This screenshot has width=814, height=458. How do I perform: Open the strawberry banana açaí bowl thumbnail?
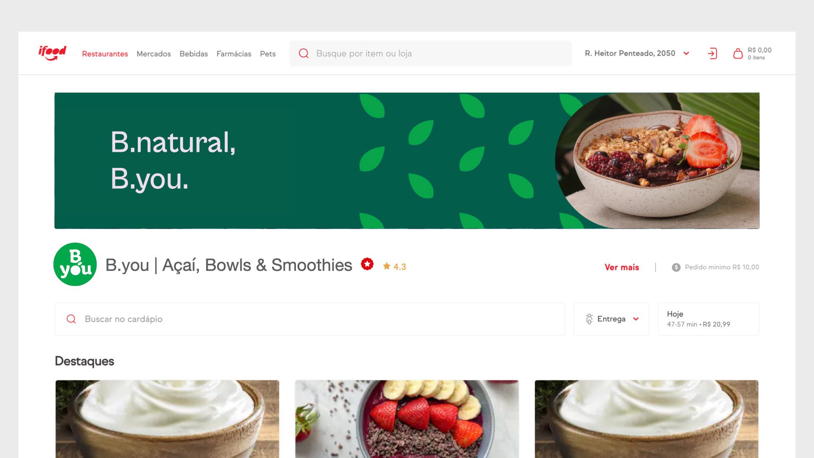[407, 419]
